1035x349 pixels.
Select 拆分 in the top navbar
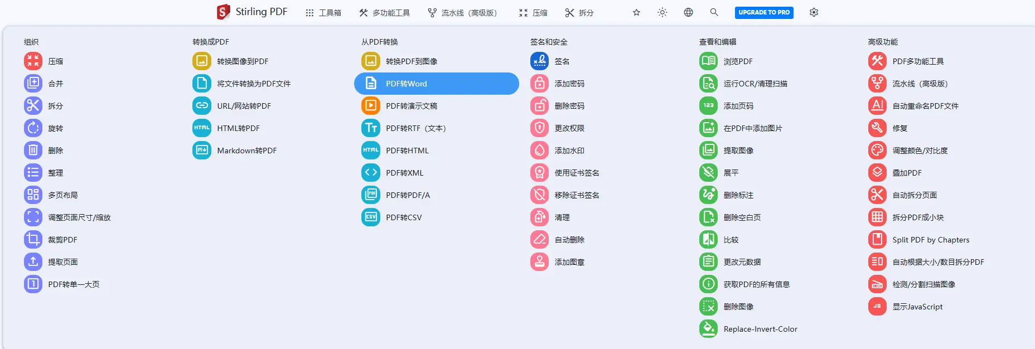[x=579, y=12]
